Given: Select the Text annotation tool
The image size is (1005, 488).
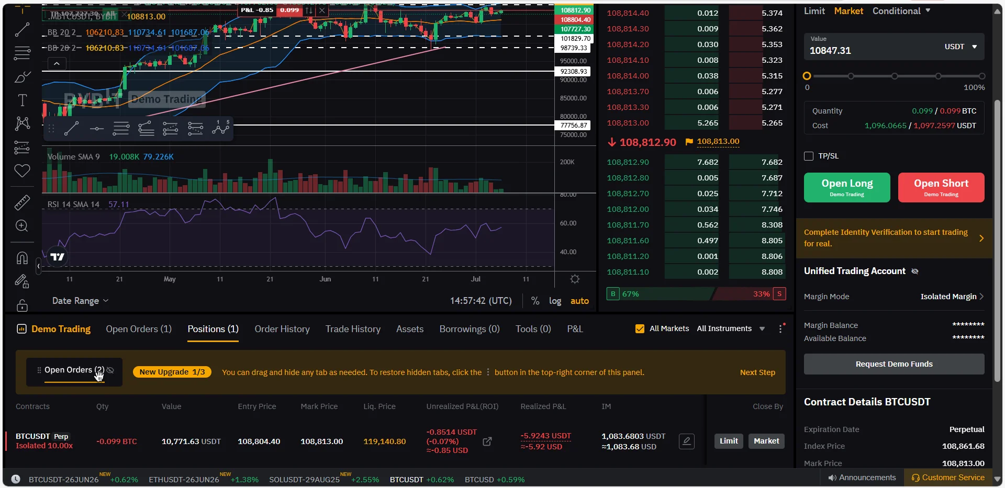Looking at the screenshot, I should (x=22, y=100).
